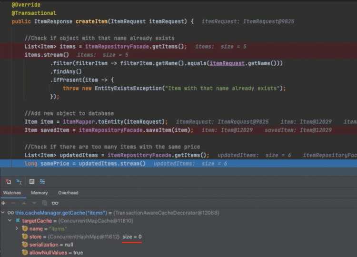Click the Trace Current Stream Chain icon
The width and height of the screenshot is (357, 257).
coord(42,181)
